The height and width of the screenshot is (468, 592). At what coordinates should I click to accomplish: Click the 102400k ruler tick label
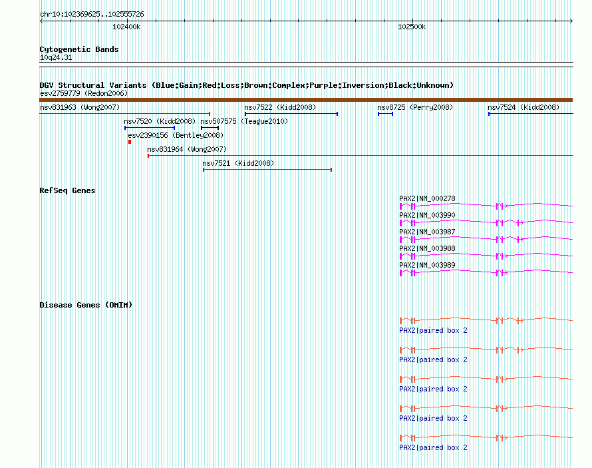[126, 27]
